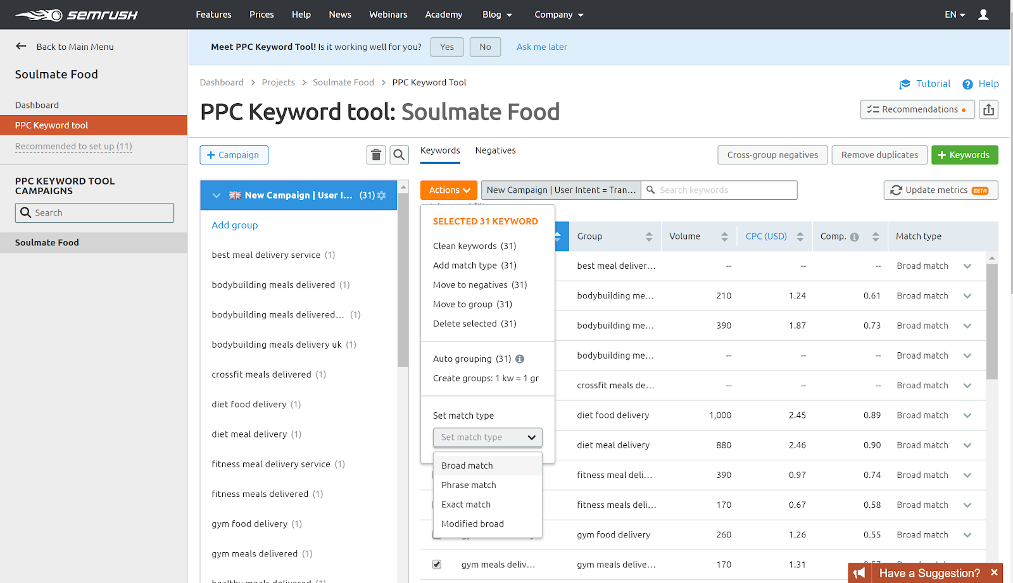This screenshot has height=583, width=1013.
Task: Open Recommended to set up link
Action: [x=73, y=147]
